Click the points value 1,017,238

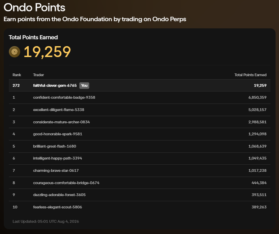(x=258, y=170)
